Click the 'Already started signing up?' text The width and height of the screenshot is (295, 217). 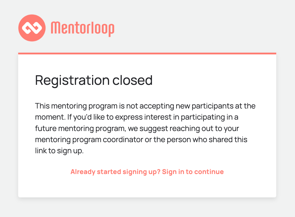116,172
